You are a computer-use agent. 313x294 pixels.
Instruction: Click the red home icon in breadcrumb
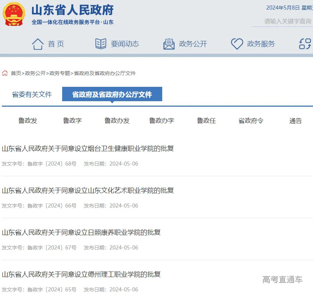pyautogui.click(x=4, y=73)
